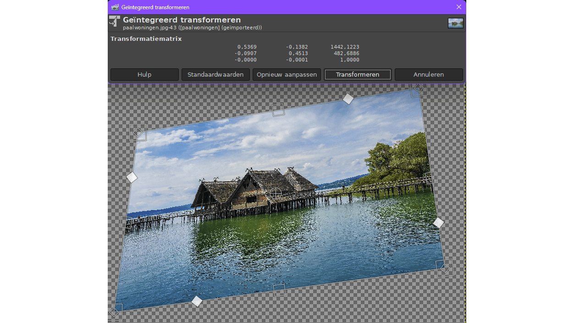Click the top edge square scale handle

(278, 110)
